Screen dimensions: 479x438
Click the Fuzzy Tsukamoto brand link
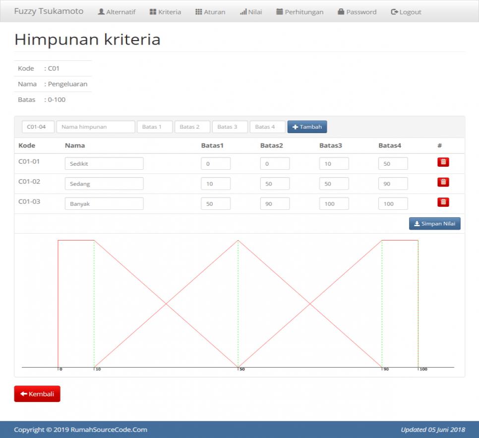click(48, 11)
